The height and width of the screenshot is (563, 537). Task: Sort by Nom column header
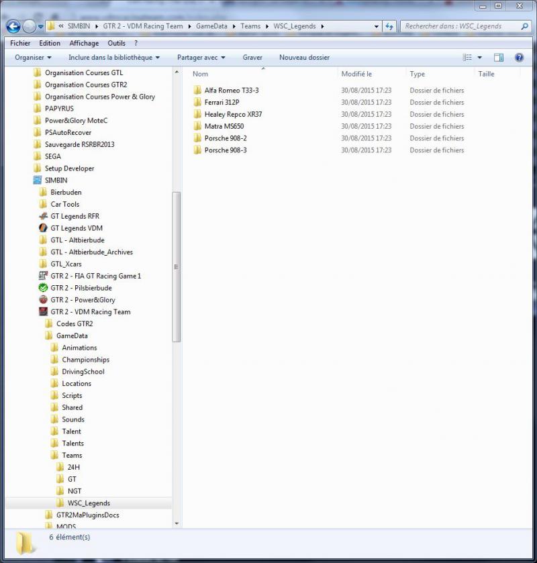(x=200, y=74)
